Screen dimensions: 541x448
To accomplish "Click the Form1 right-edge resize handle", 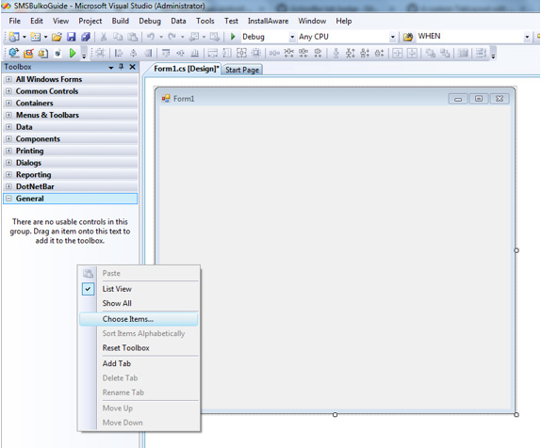I will (x=516, y=250).
